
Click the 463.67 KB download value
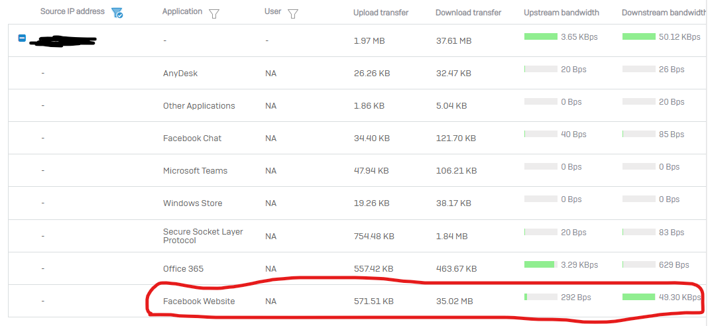point(456,268)
